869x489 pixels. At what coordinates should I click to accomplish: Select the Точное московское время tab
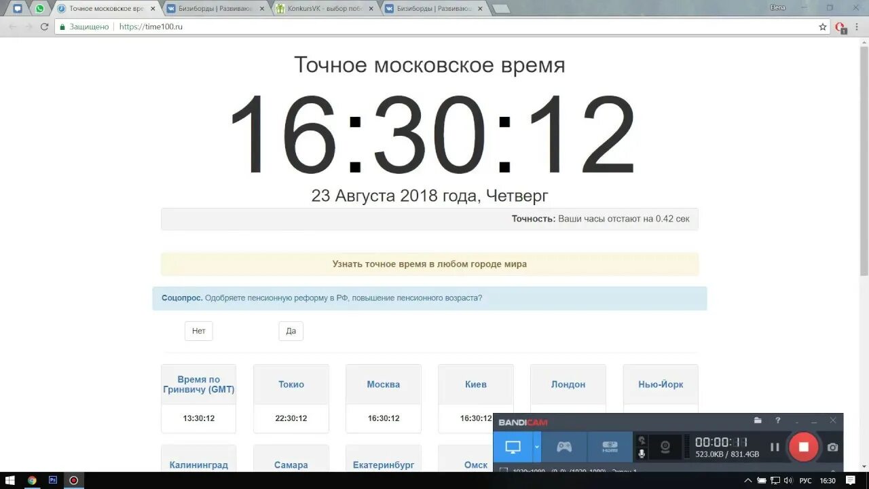tap(106, 9)
